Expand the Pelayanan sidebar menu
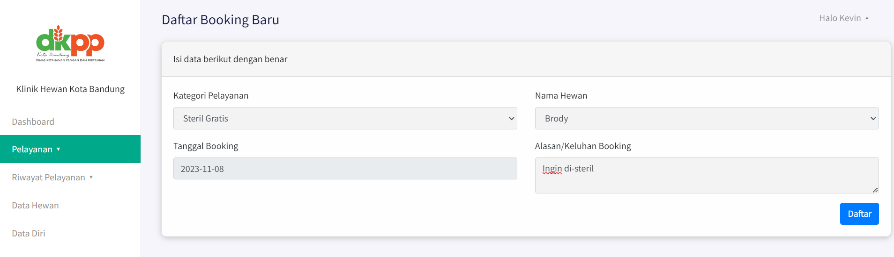 click(36, 149)
